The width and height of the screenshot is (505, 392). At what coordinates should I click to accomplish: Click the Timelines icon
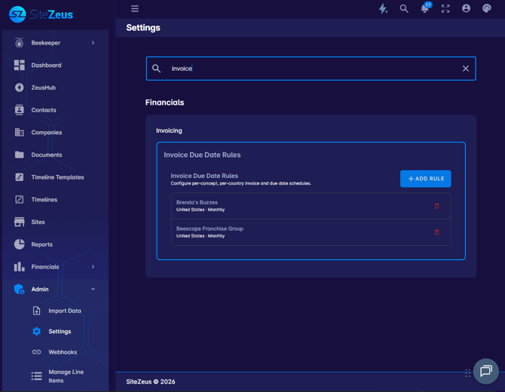point(20,200)
